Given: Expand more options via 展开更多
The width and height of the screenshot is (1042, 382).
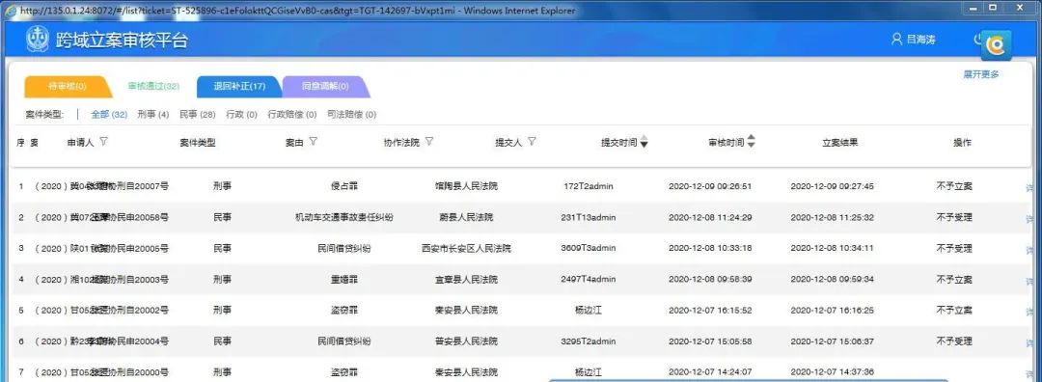Looking at the screenshot, I should (981, 74).
